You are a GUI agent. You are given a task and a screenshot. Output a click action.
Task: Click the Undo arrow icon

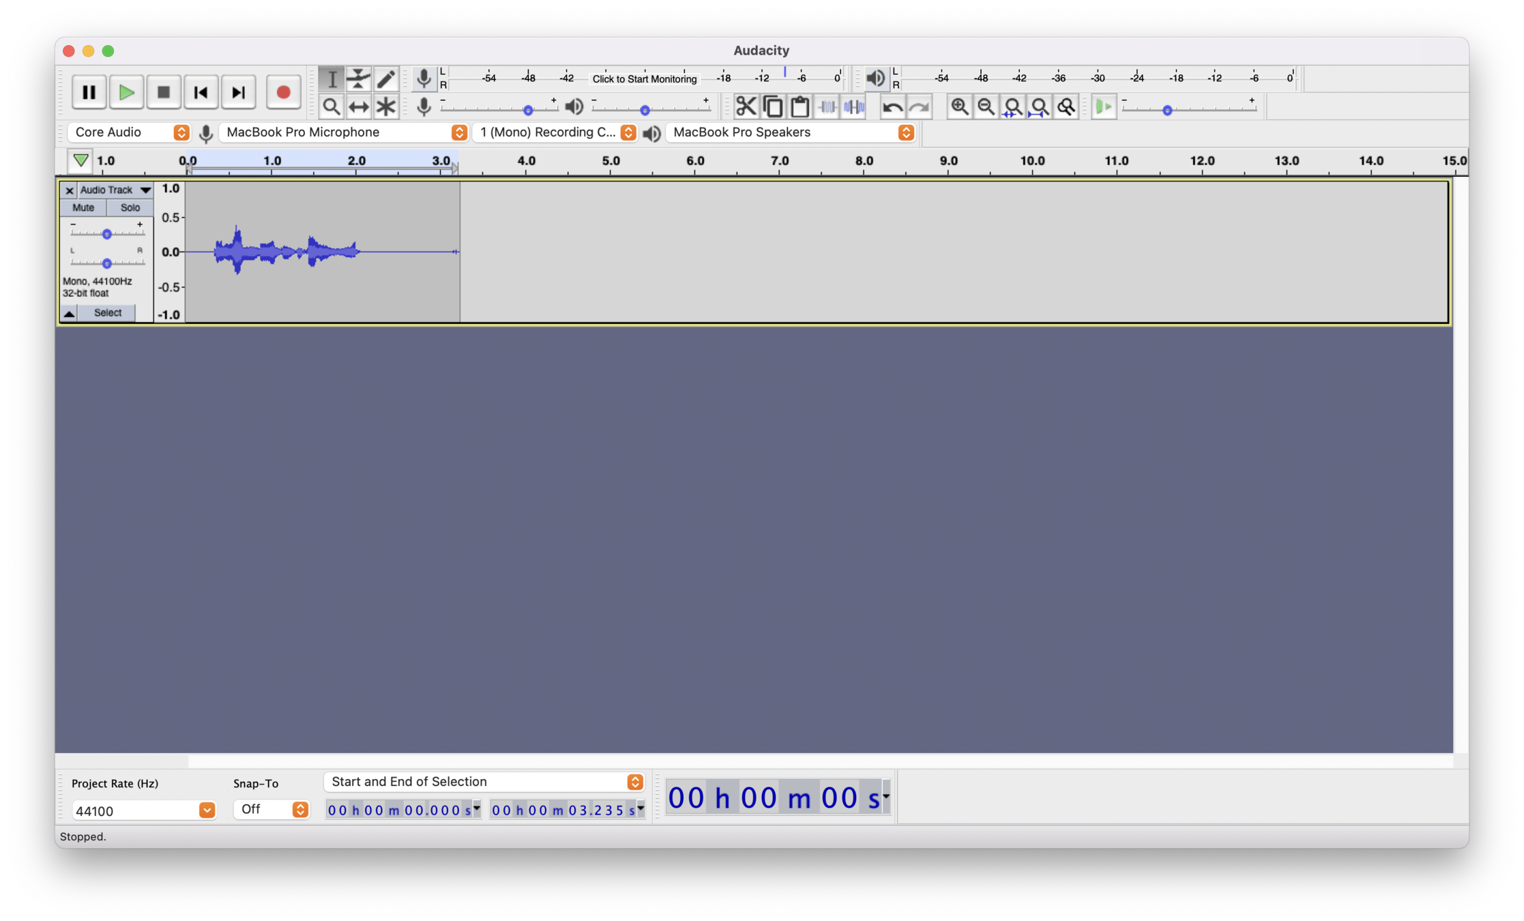[892, 107]
